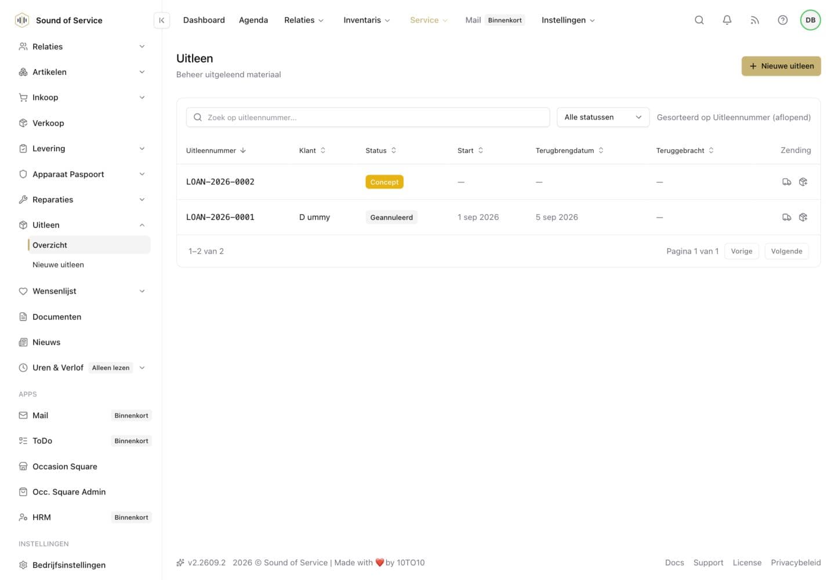
Task: Collapse the Uitleen sidebar section
Action: [82, 225]
